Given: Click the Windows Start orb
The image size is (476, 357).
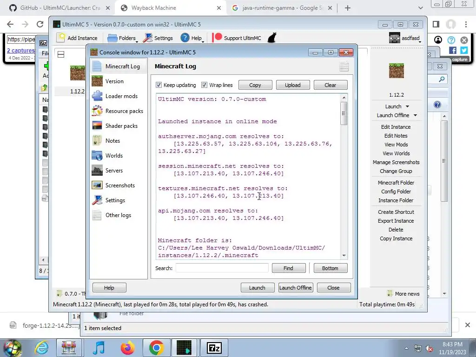Looking at the screenshot, I should pos(13,348).
